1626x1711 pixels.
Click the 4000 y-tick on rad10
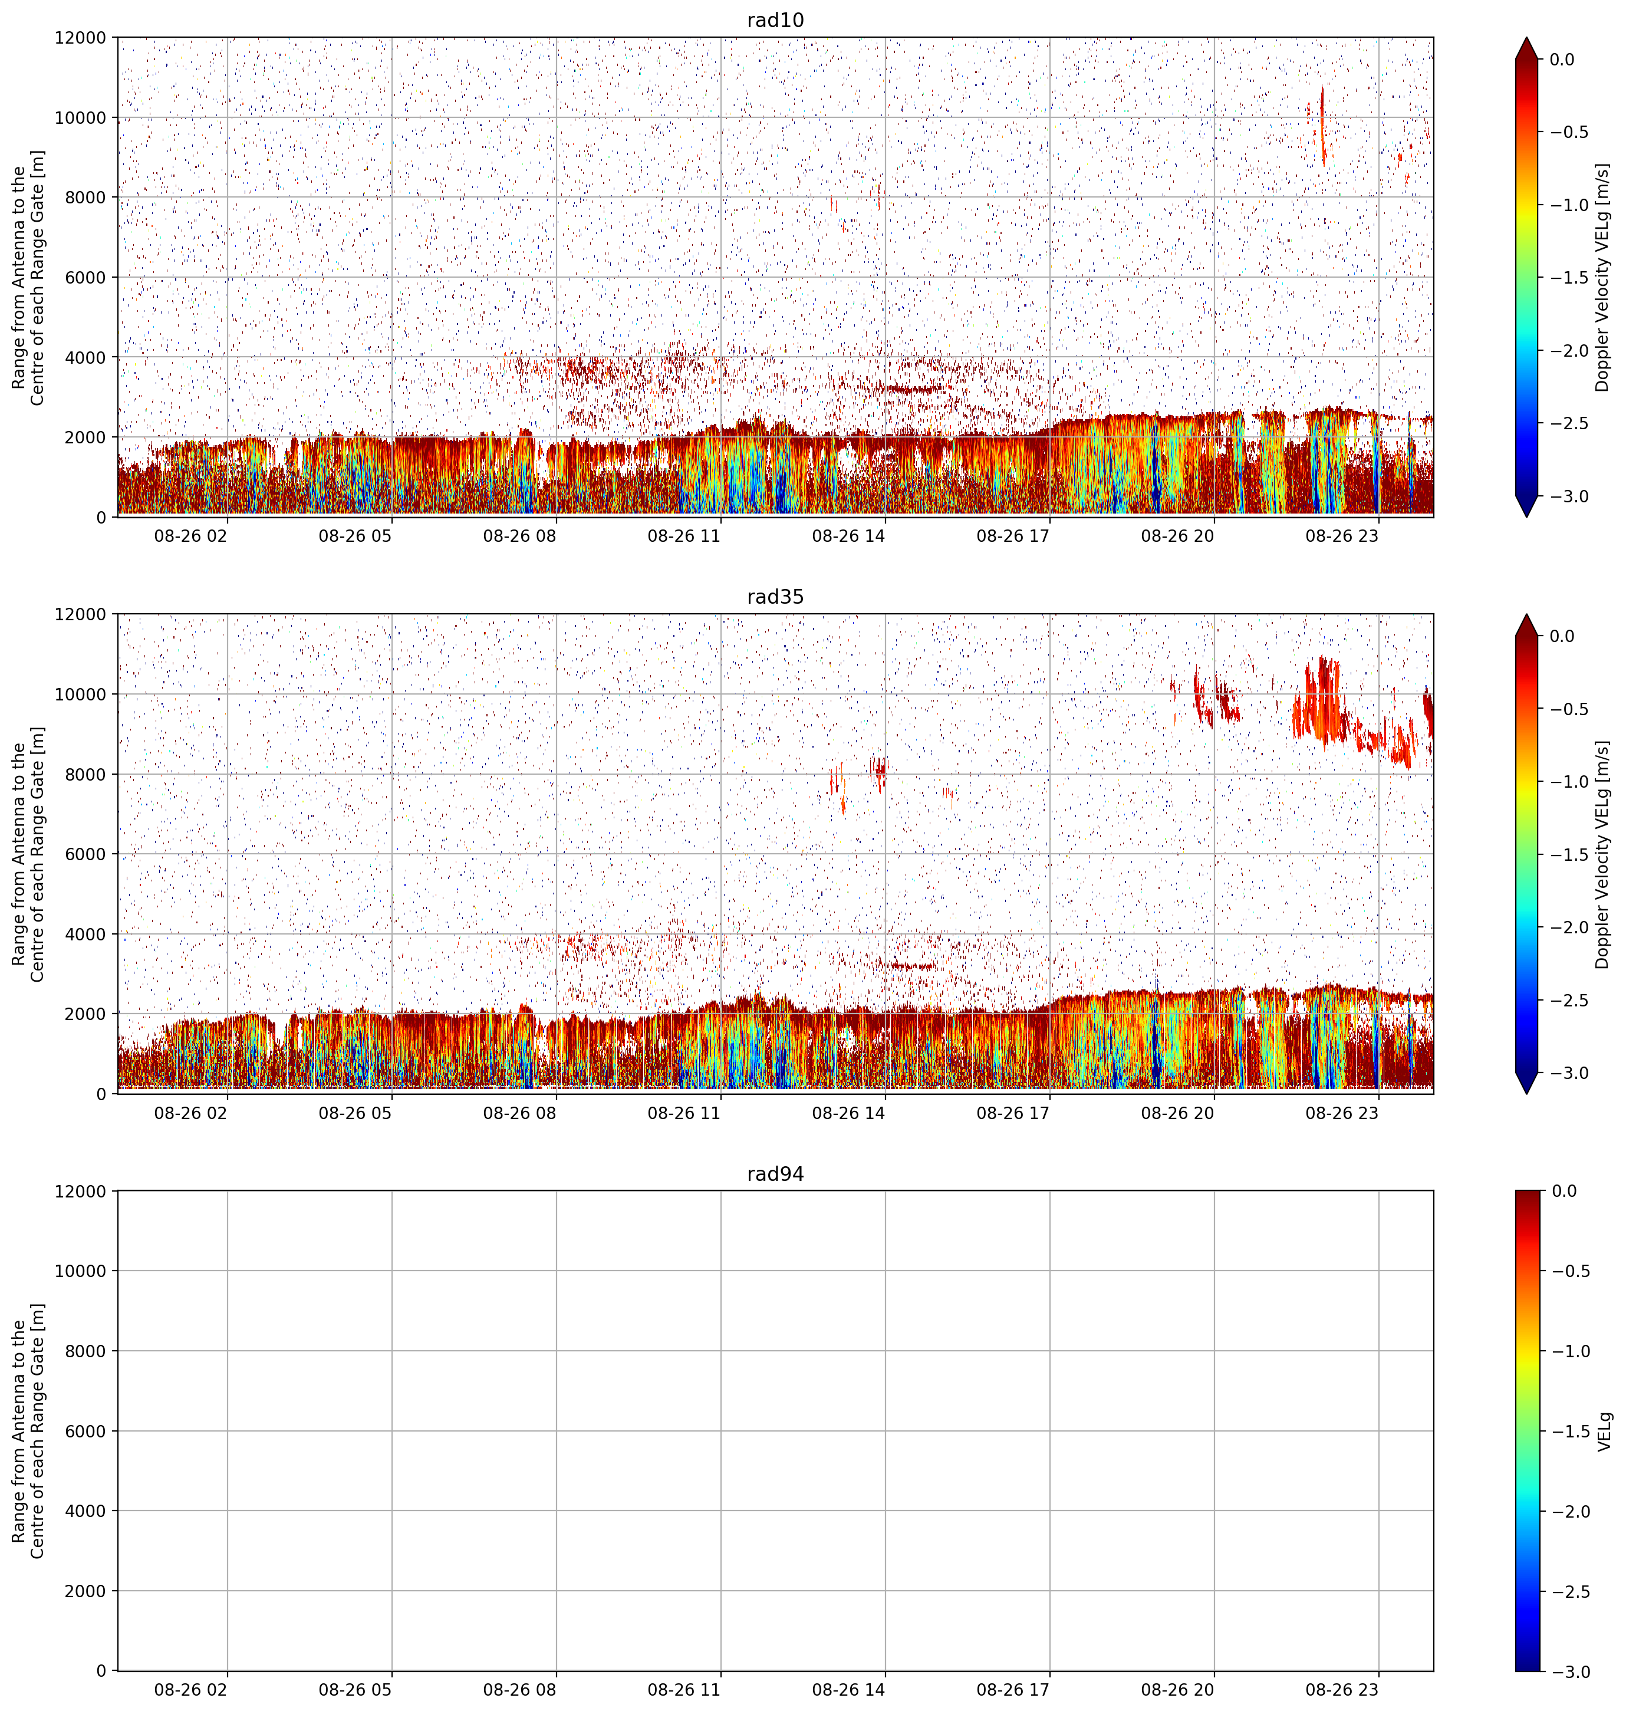tap(85, 357)
